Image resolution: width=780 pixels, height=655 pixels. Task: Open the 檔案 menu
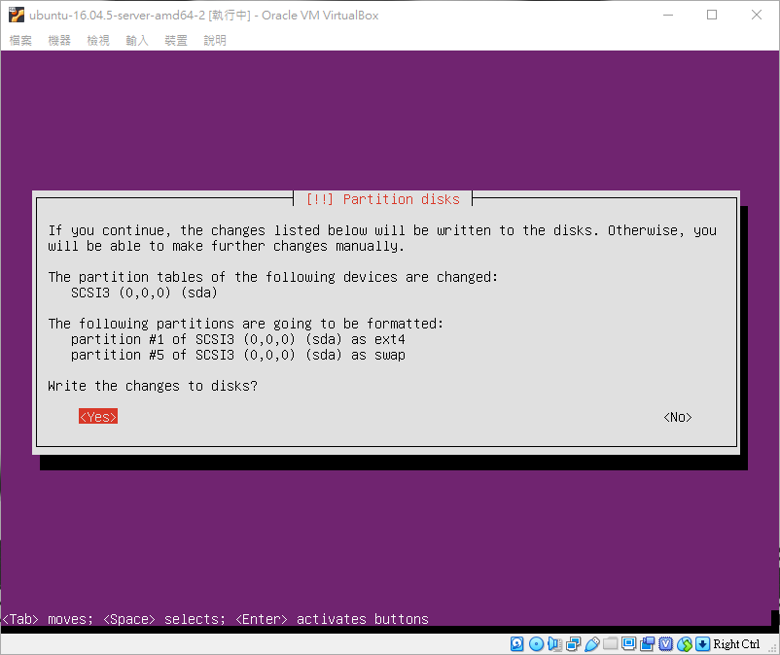[x=20, y=40]
